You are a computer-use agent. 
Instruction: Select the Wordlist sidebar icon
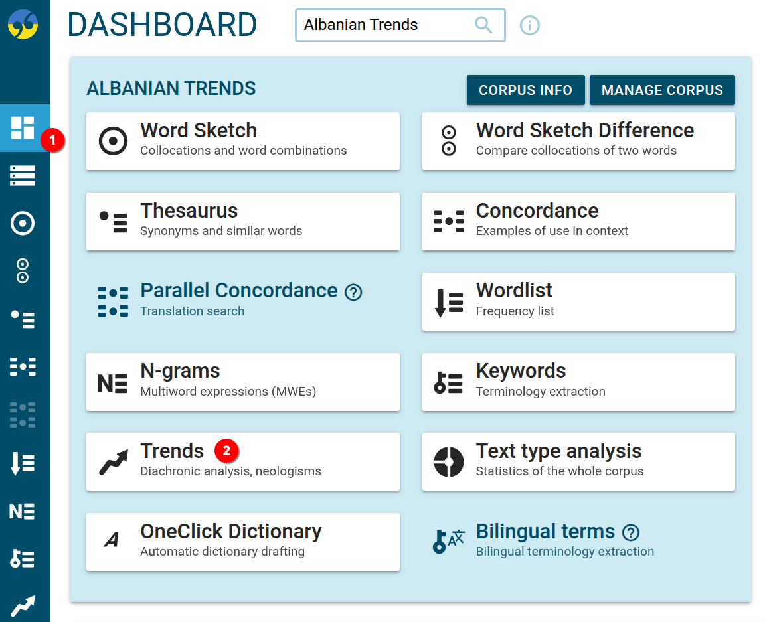tap(23, 463)
